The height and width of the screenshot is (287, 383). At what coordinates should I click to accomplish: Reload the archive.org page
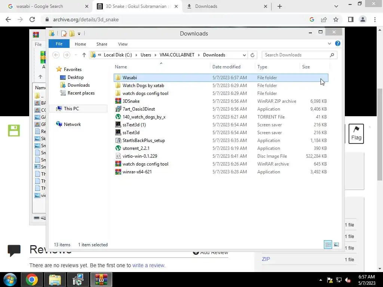point(32,19)
